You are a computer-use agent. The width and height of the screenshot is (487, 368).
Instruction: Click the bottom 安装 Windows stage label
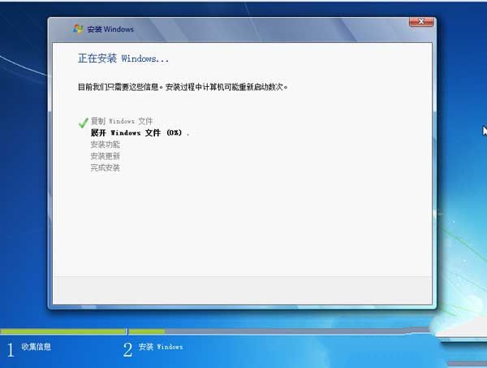click(161, 347)
